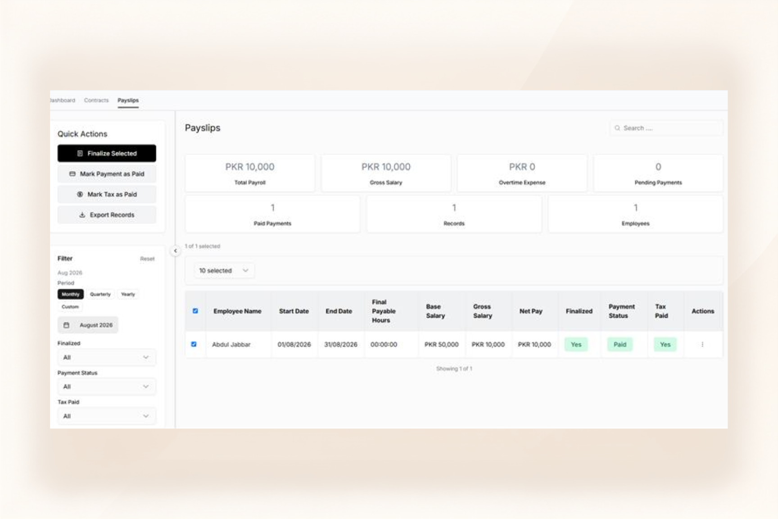This screenshot has width=778, height=519.
Task: Switch to the Contracts tab
Action: click(96, 100)
